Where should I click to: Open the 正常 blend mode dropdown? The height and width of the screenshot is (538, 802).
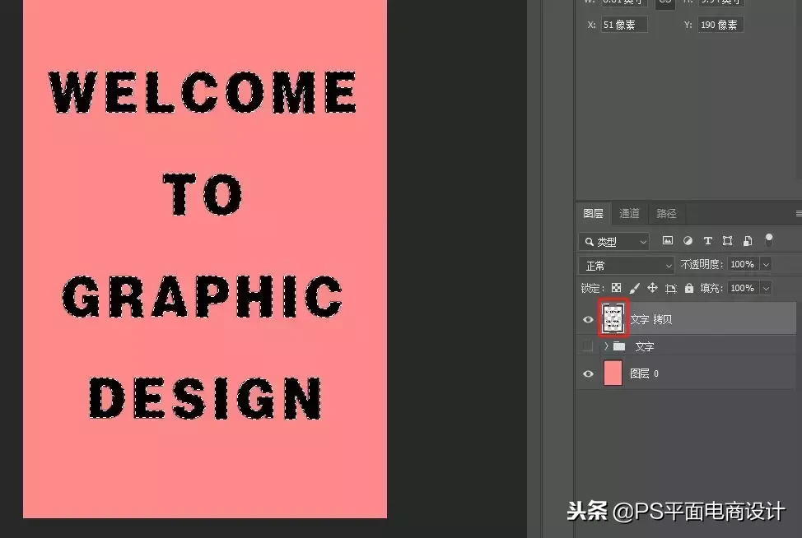click(x=627, y=265)
